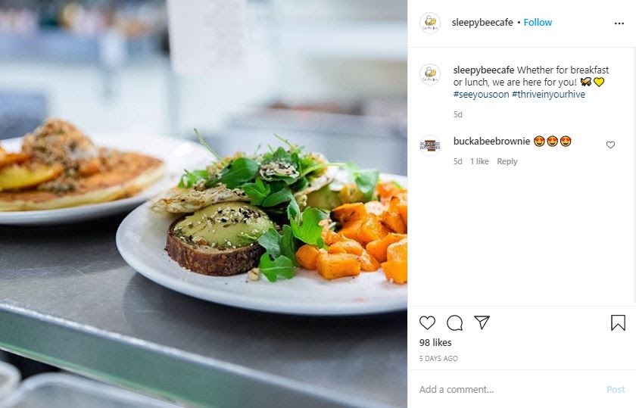Save post with bookmark icon

(618, 322)
